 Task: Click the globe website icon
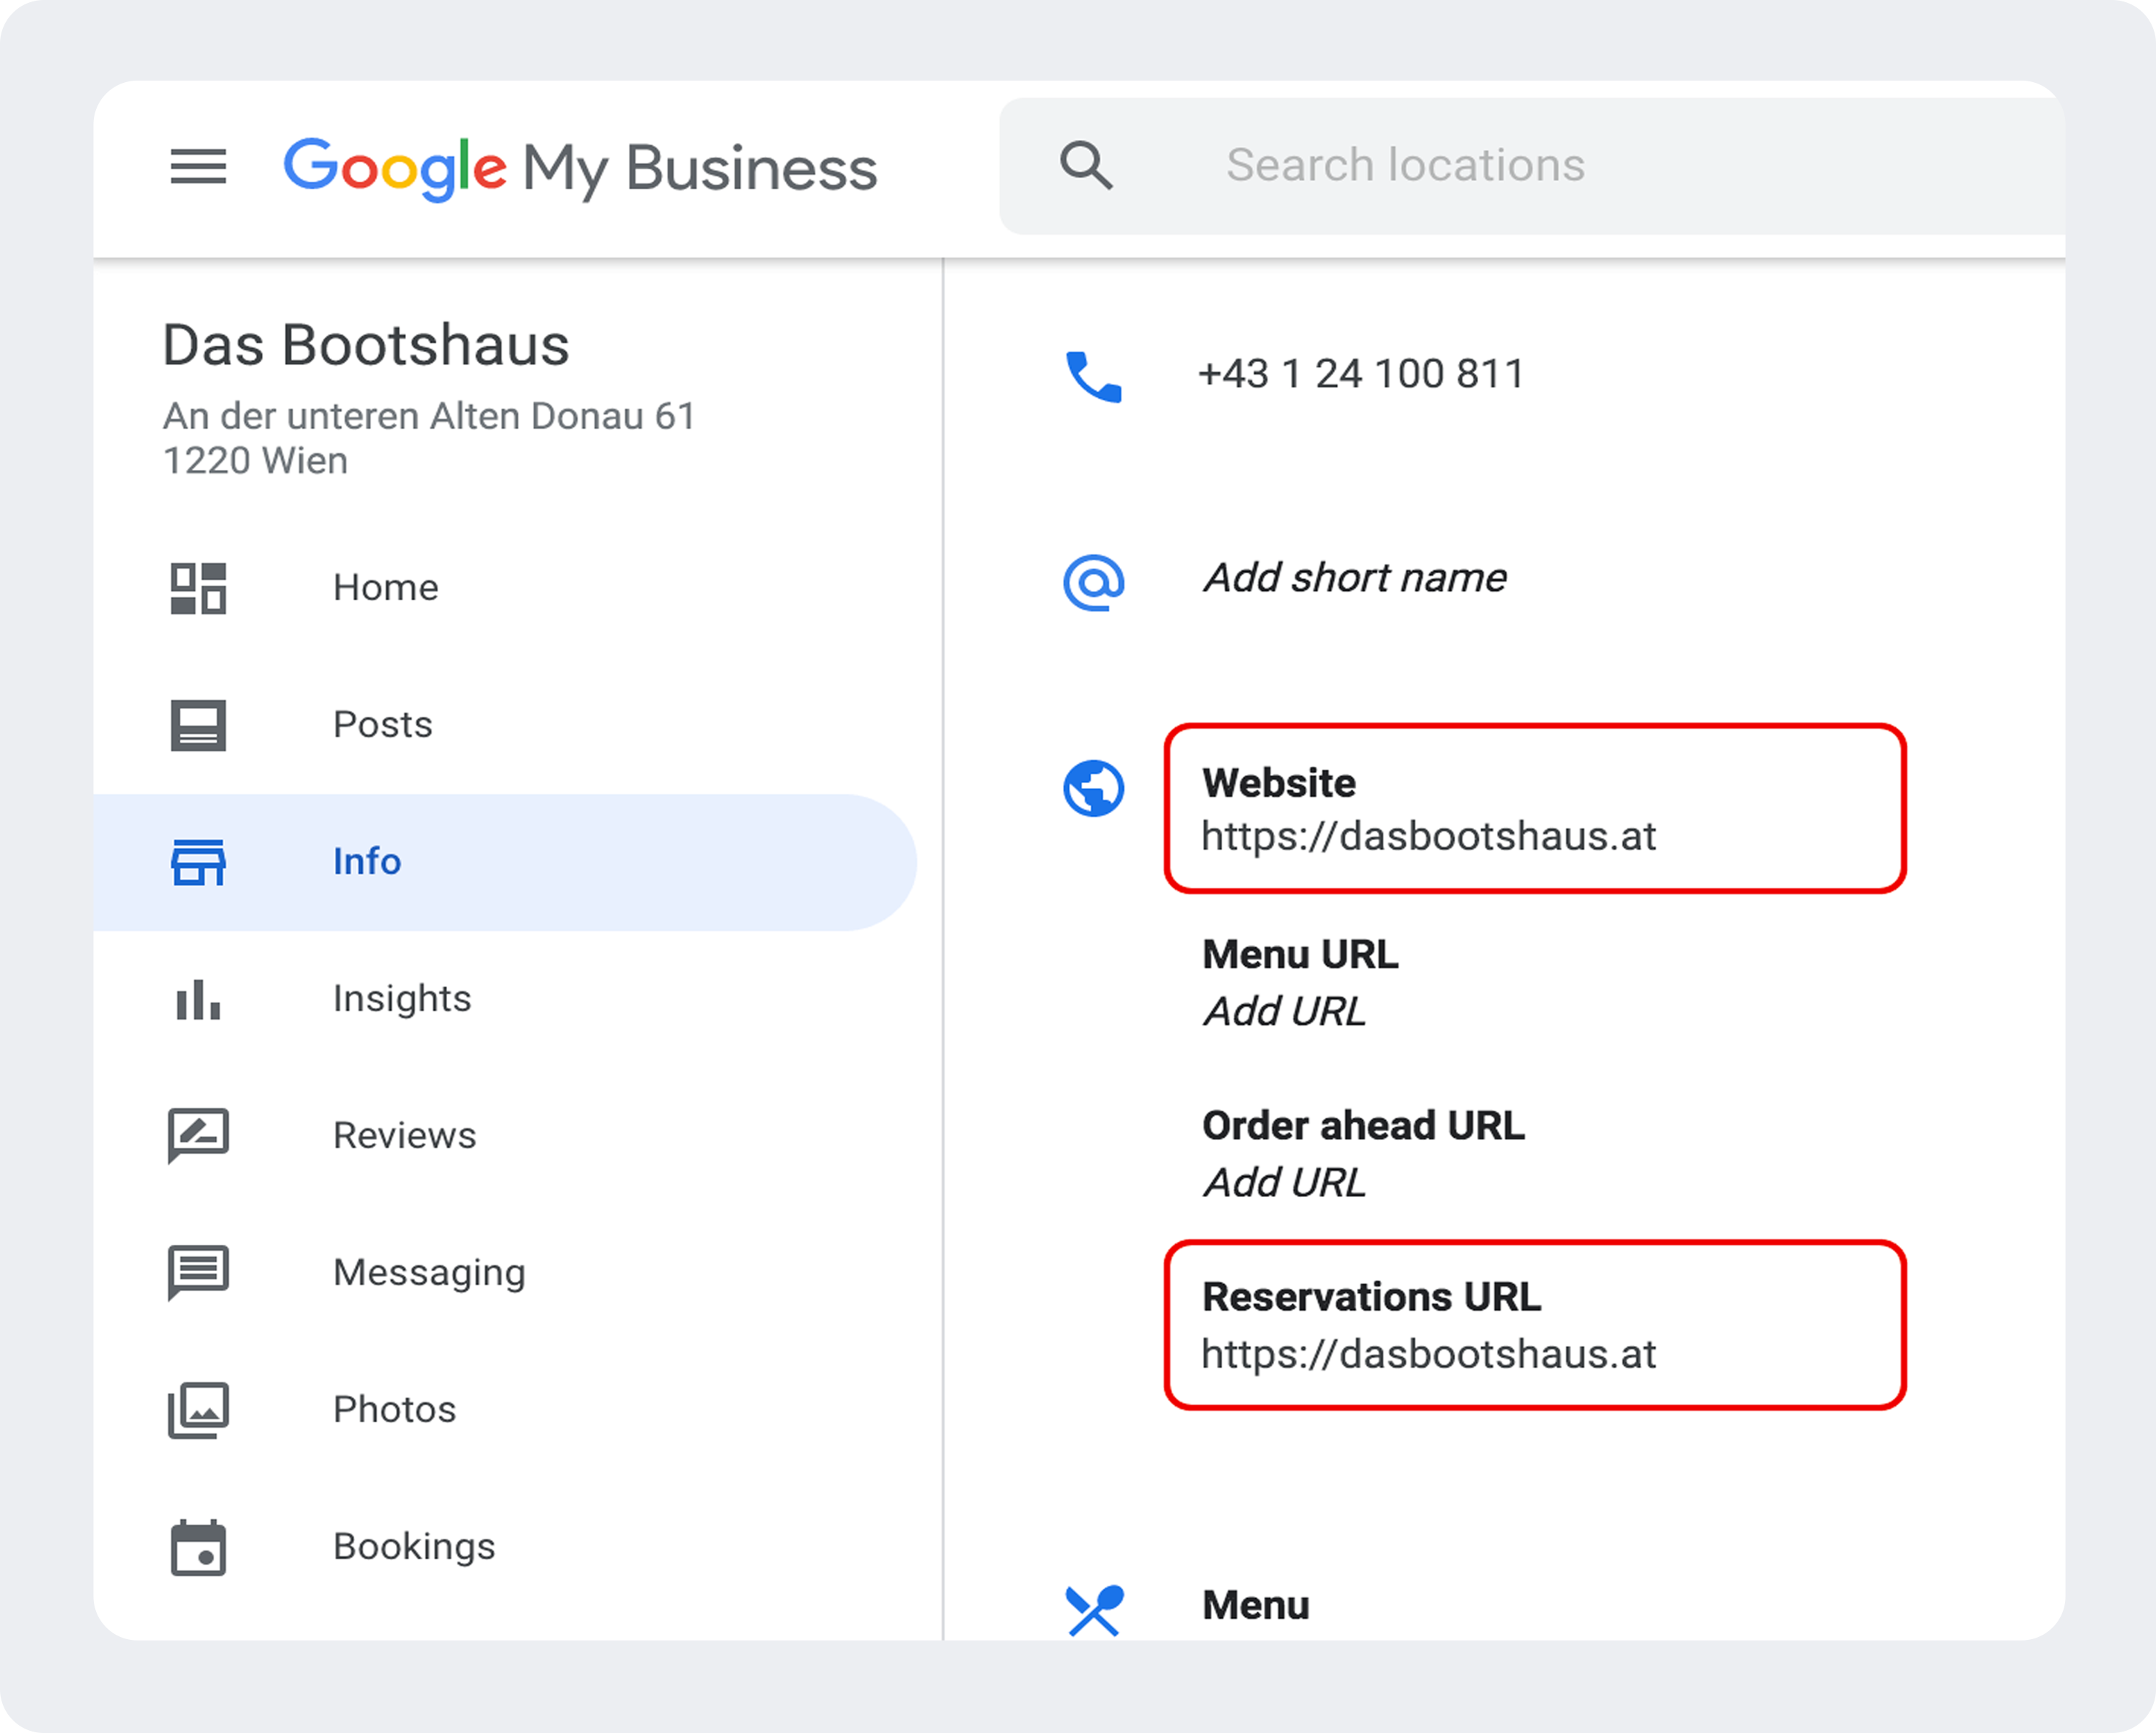point(1094,789)
